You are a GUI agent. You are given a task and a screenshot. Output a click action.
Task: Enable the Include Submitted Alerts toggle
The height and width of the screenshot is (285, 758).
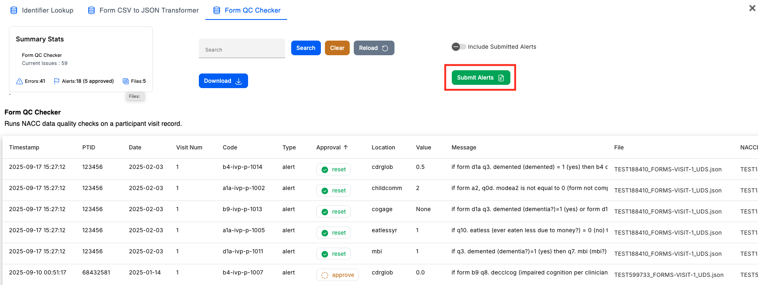coord(459,47)
